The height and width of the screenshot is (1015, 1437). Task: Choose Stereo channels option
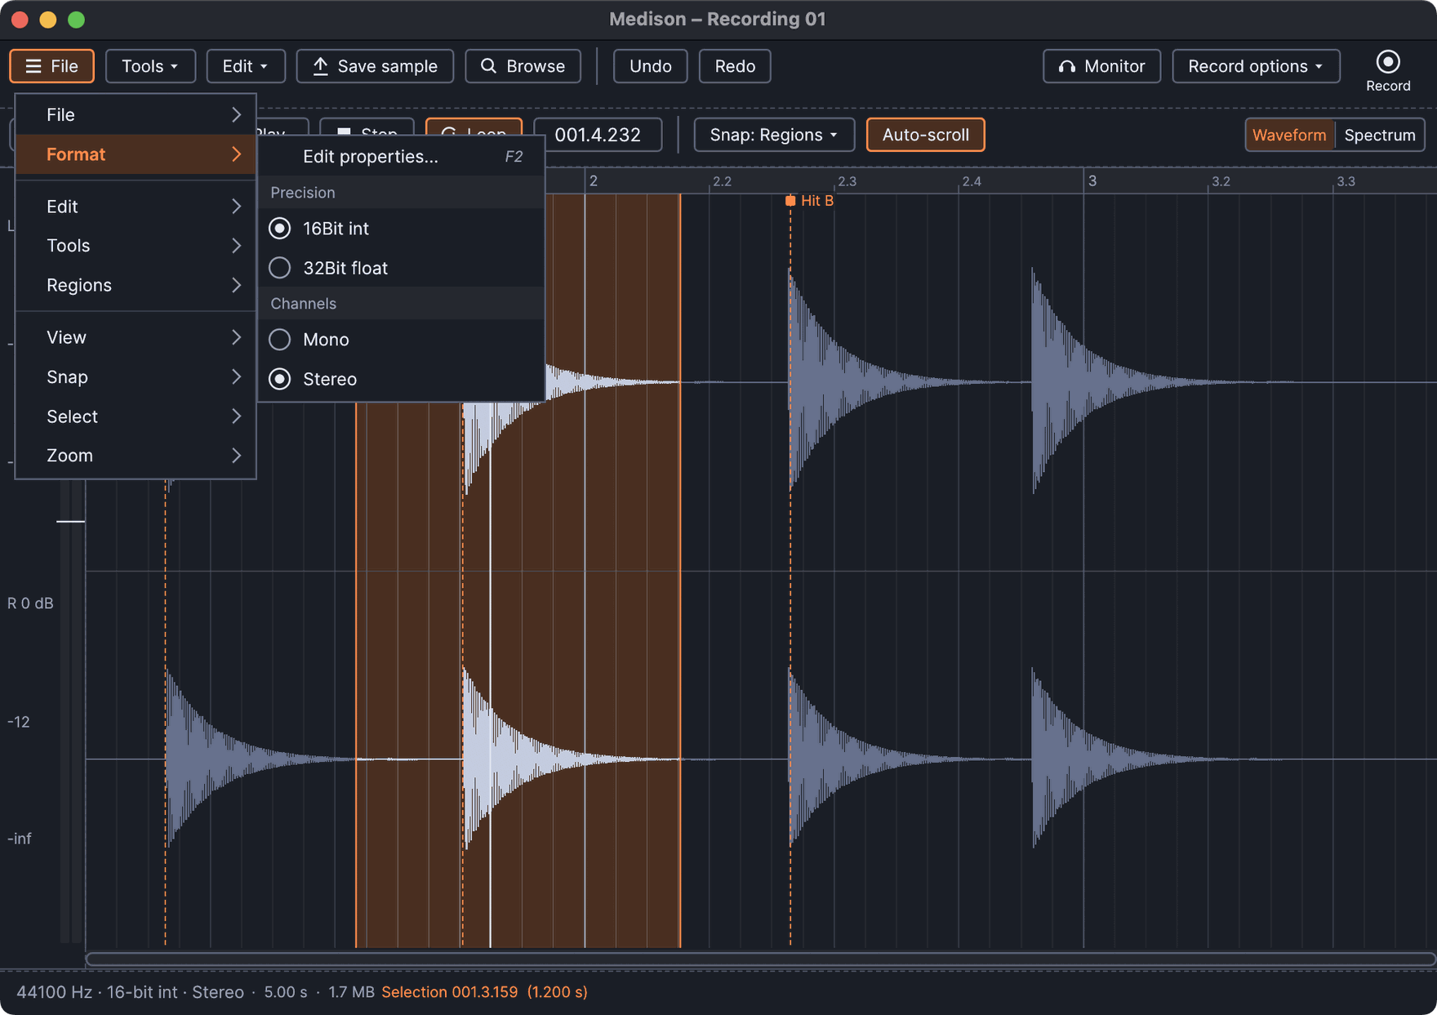click(401, 379)
